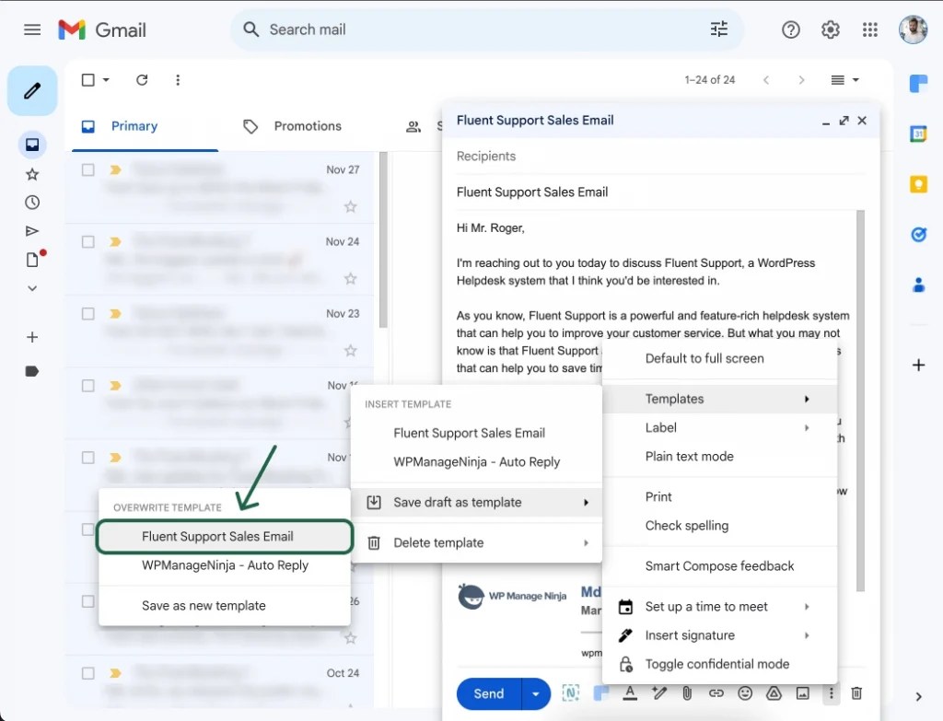Attach a file using the paperclip icon

coord(688,693)
